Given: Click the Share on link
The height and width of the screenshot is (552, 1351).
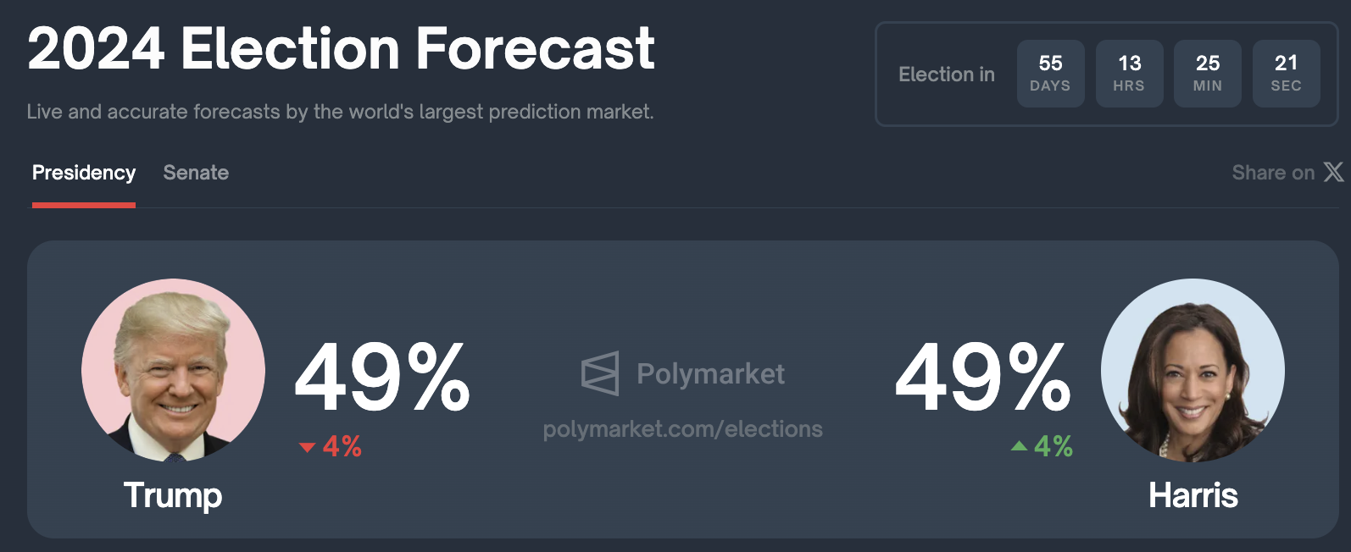Looking at the screenshot, I should (x=1273, y=174).
